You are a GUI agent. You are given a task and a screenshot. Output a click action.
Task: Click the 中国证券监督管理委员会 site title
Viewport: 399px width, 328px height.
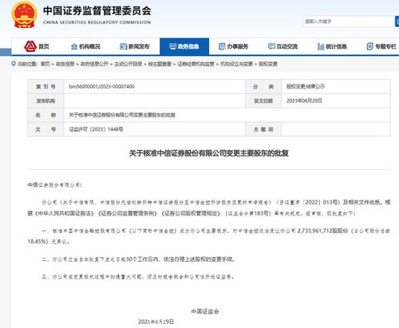(x=97, y=11)
